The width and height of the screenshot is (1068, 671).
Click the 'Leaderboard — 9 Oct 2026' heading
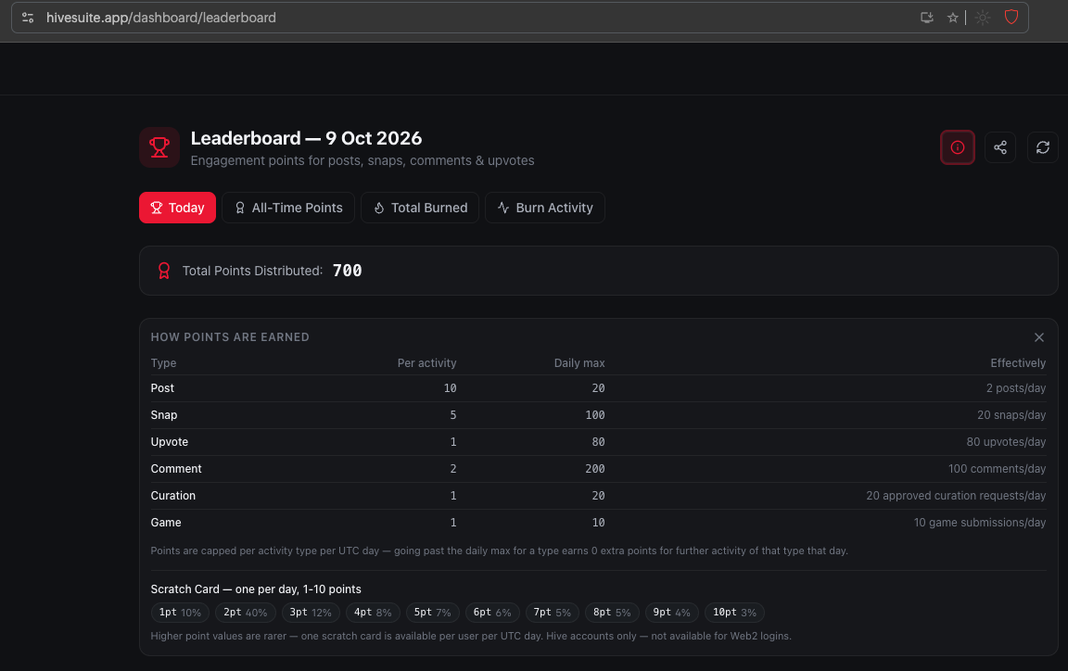[x=306, y=138]
